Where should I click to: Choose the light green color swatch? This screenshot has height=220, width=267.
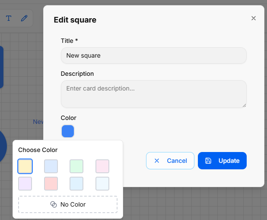pyautogui.click(x=76, y=166)
